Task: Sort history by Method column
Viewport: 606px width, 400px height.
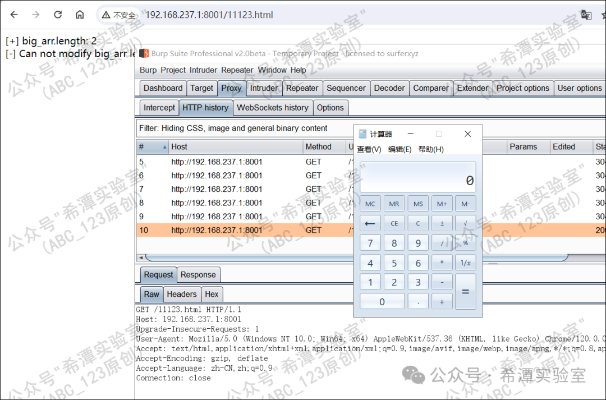Action: point(324,147)
